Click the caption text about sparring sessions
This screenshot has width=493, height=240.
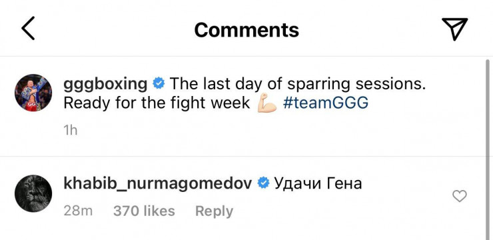click(x=298, y=84)
